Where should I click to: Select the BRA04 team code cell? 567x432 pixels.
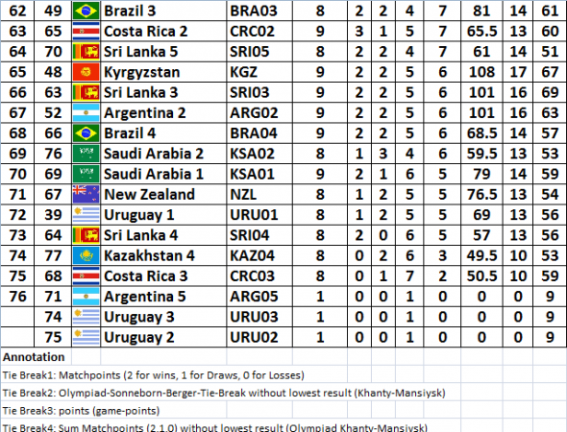[x=259, y=133]
